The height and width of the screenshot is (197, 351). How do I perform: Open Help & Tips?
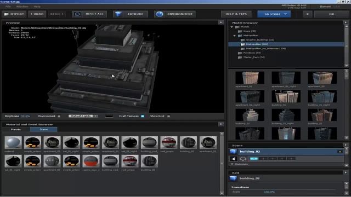(236, 14)
